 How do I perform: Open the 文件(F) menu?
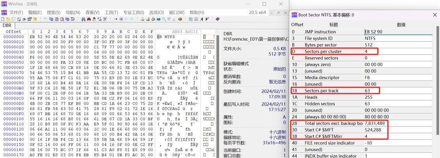[16, 12]
